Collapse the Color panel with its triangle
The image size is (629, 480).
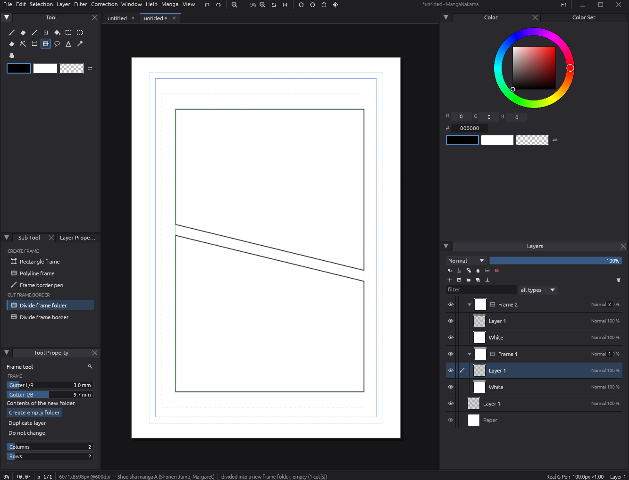446,17
